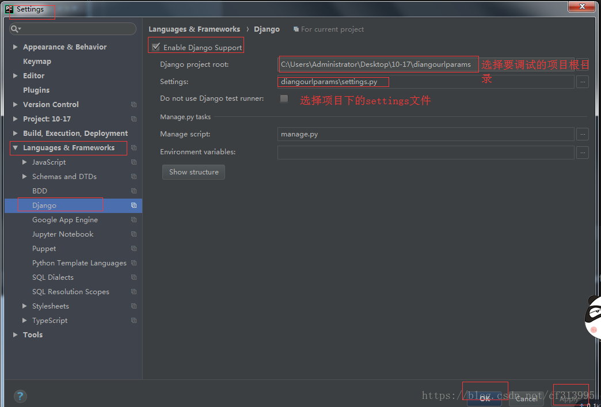The image size is (601, 407).
Task: Browse for Settings file with ellipsis button
Action: pos(582,82)
